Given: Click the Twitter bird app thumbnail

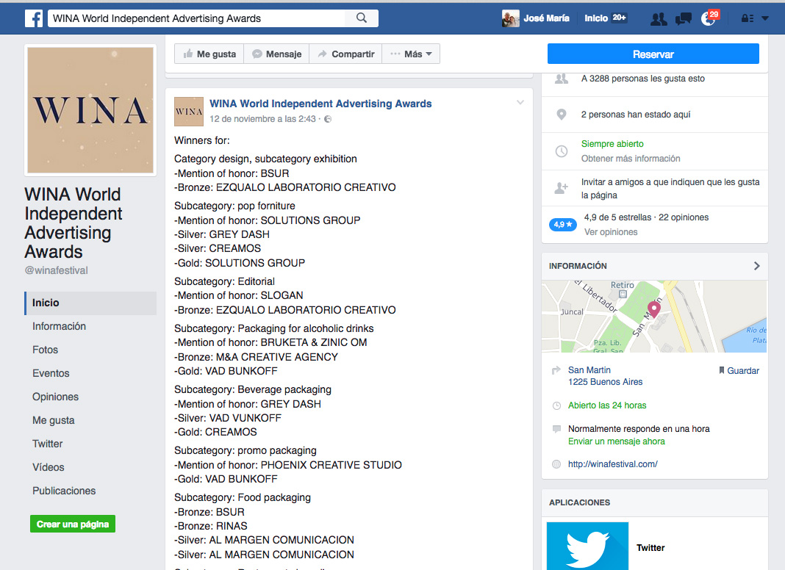Looking at the screenshot, I should pos(587,546).
